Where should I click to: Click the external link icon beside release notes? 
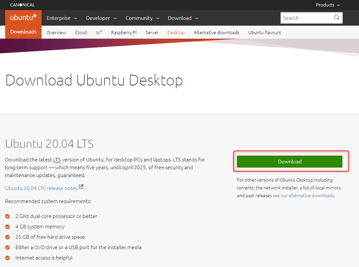click(x=81, y=186)
